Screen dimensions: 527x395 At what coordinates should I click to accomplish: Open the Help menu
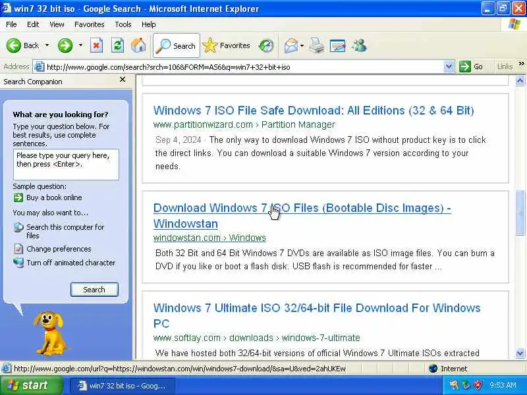149,24
